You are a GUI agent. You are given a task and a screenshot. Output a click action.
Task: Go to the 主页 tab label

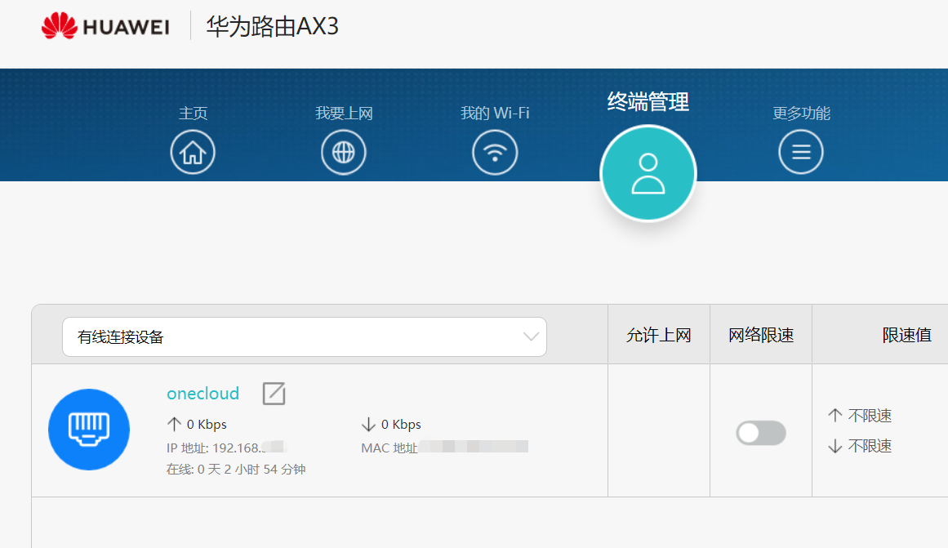(193, 113)
